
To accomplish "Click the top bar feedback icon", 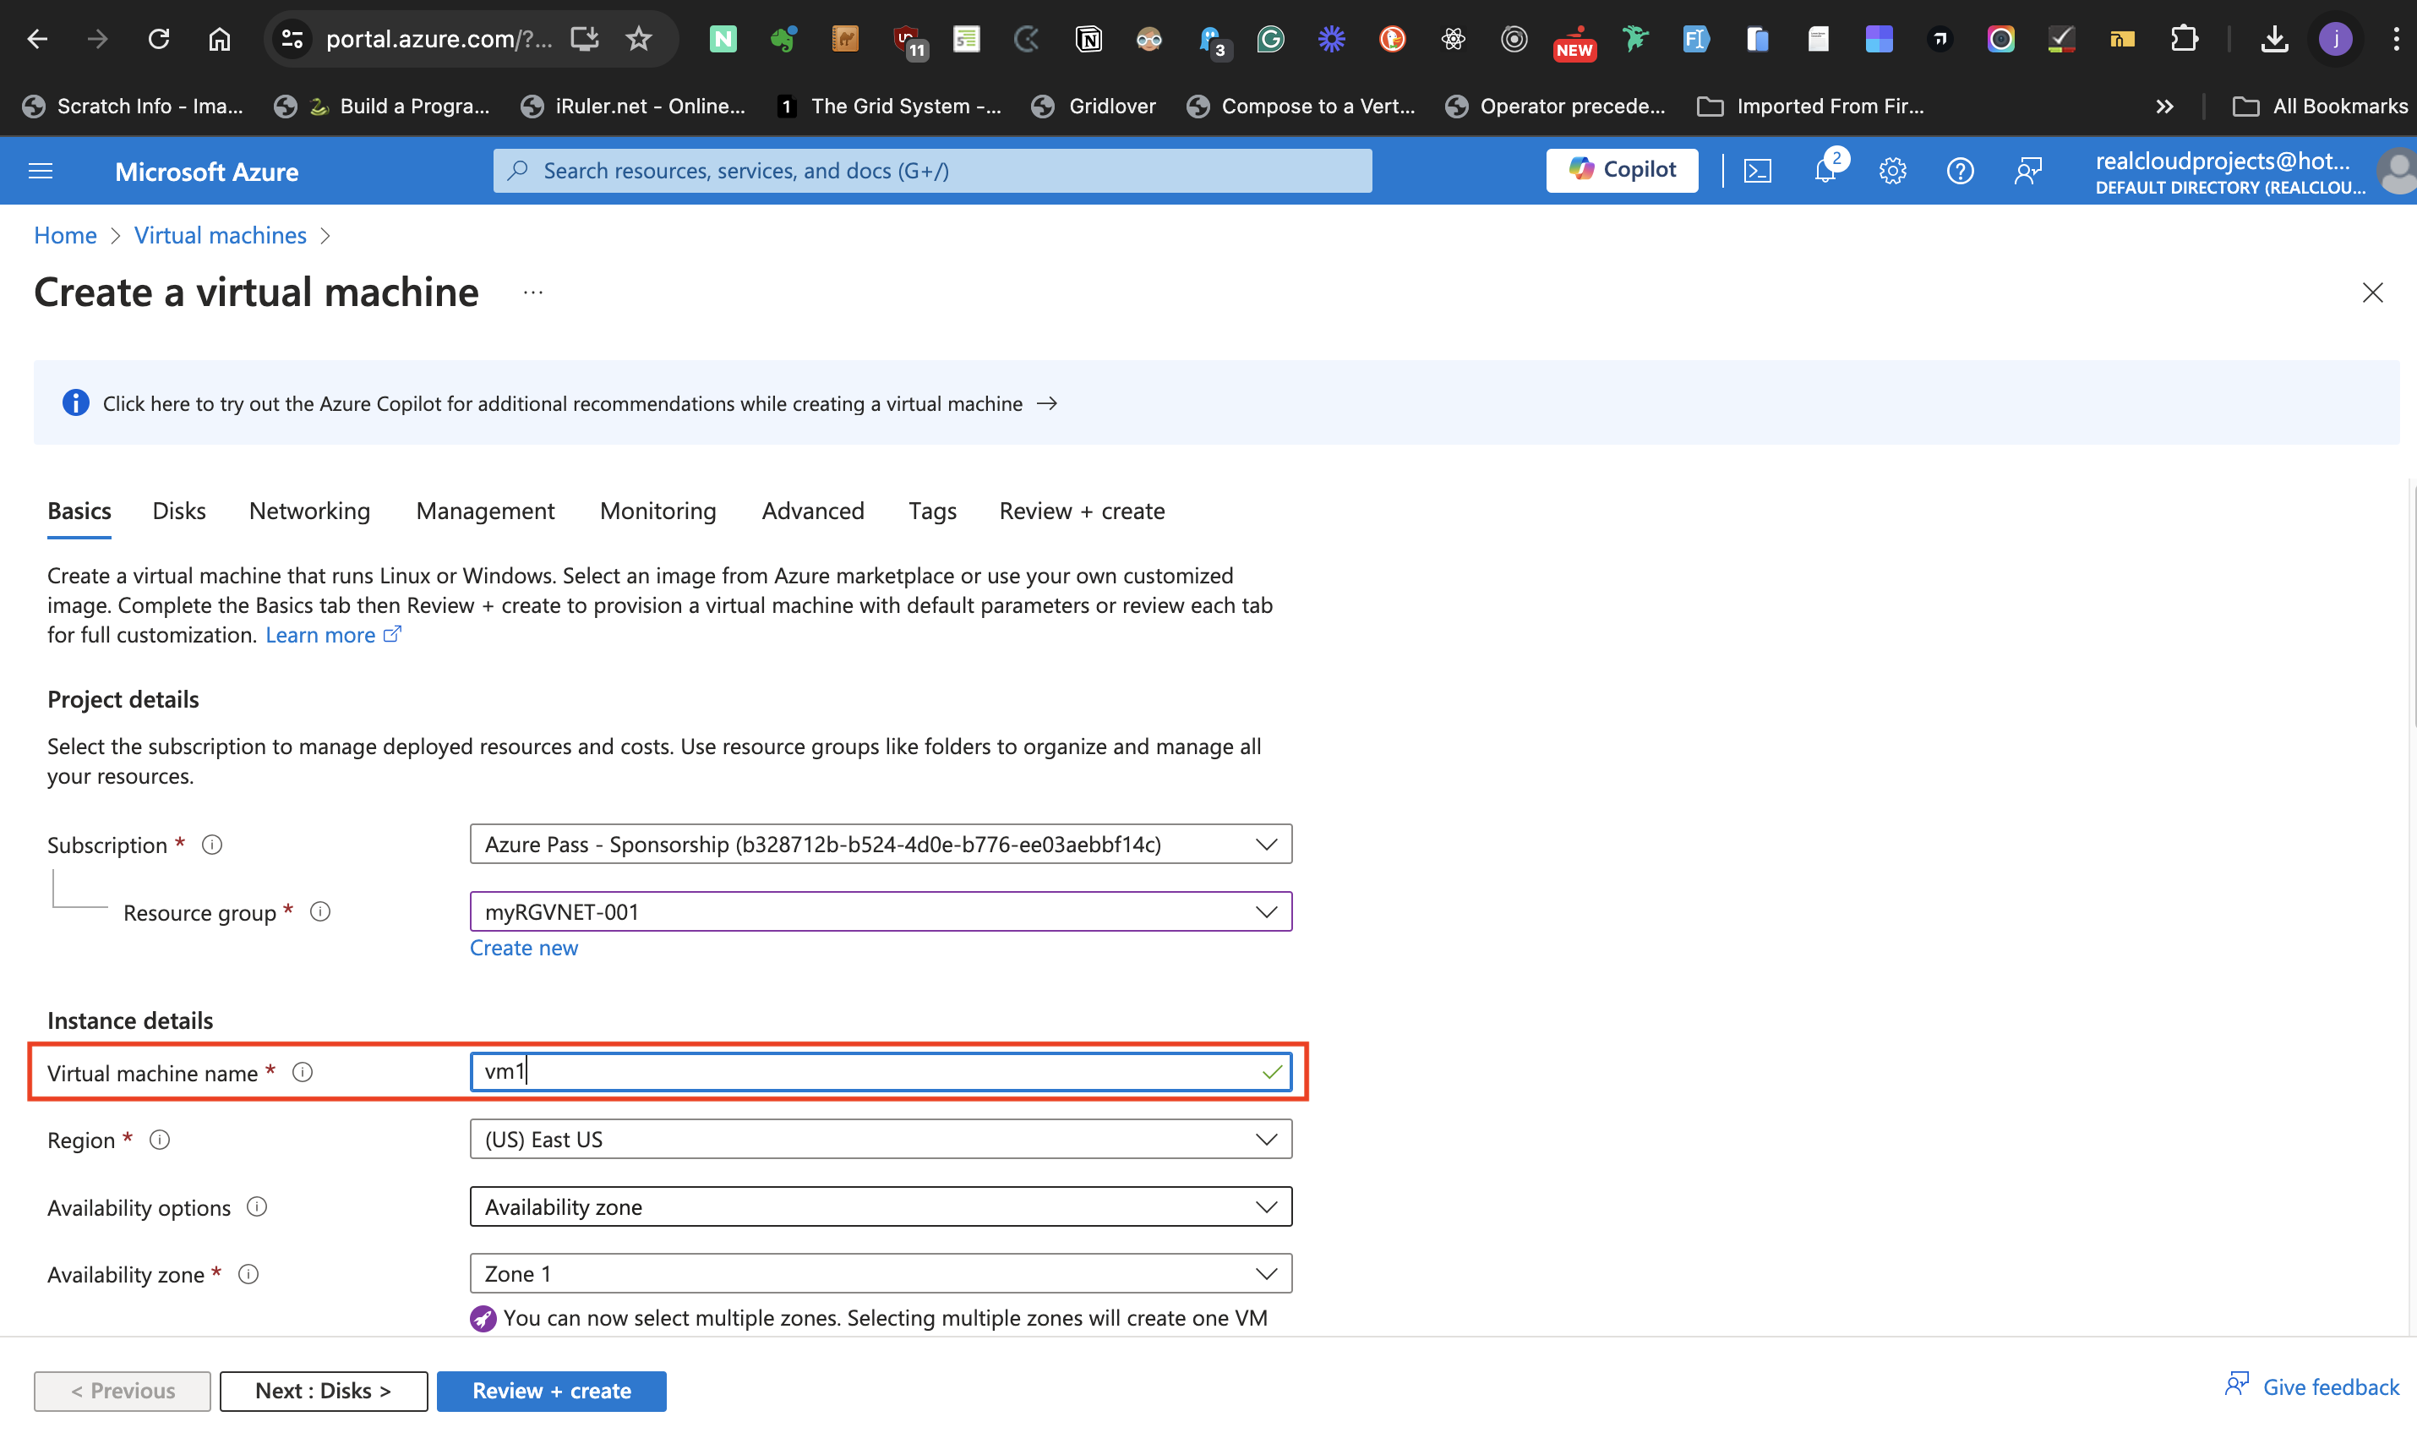I will (x=2027, y=172).
